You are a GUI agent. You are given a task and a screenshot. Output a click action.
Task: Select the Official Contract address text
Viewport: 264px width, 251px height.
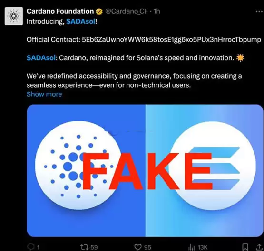[x=171, y=40]
